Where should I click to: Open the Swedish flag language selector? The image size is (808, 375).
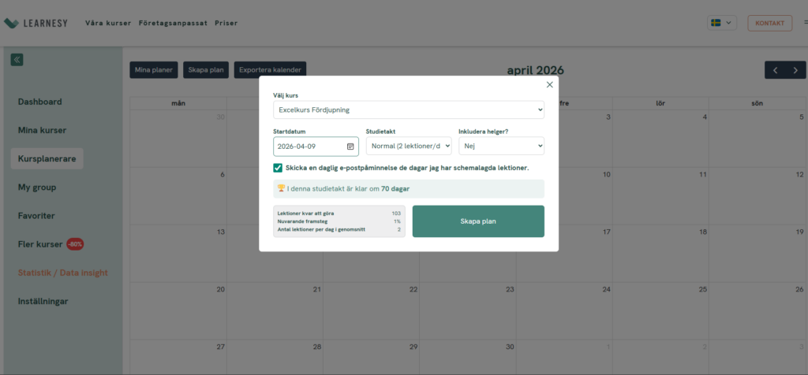tap(721, 23)
